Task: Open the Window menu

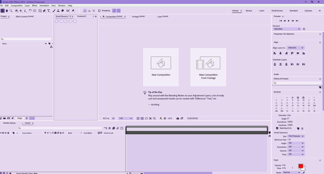Action: tap(62, 6)
